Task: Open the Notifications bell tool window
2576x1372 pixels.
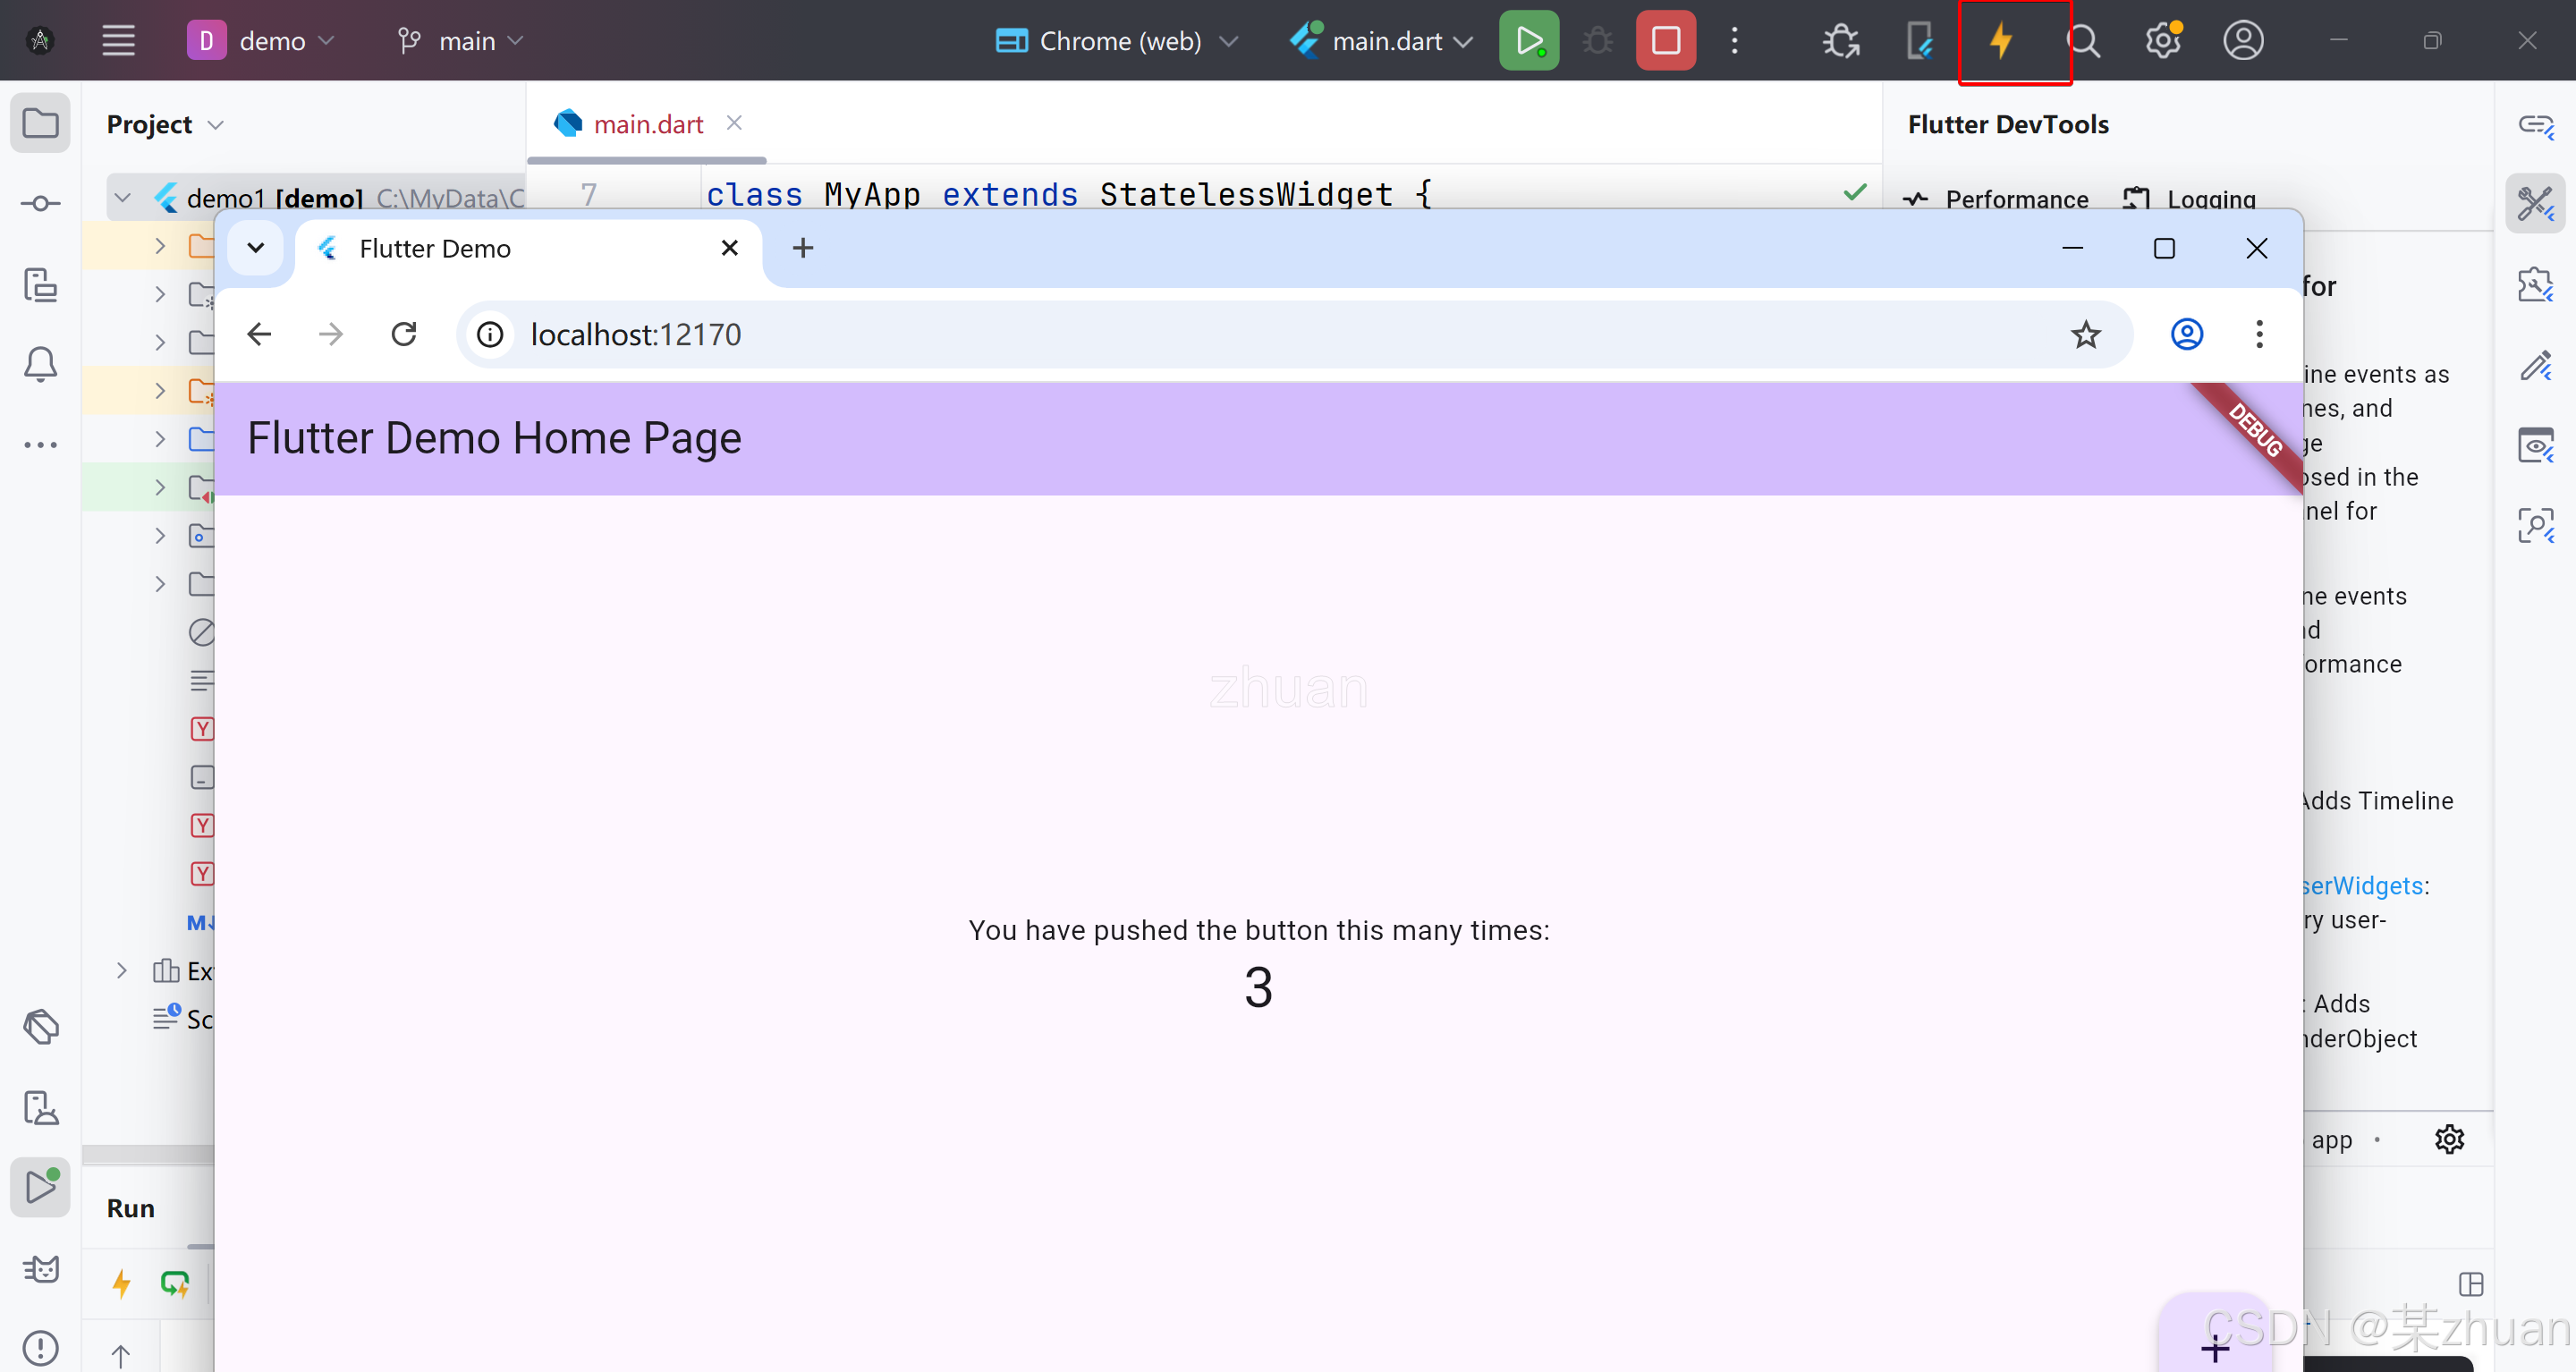Action: click(x=40, y=364)
